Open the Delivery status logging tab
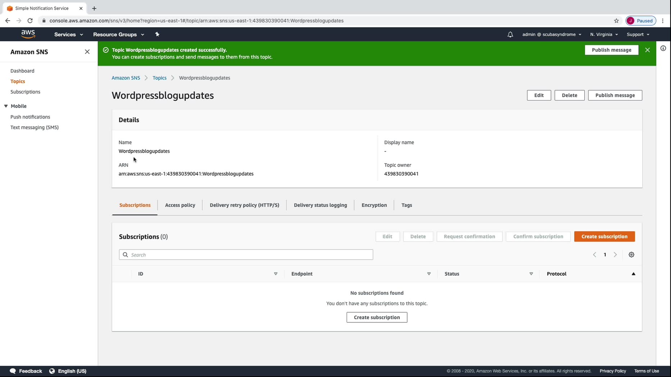 pyautogui.click(x=320, y=205)
